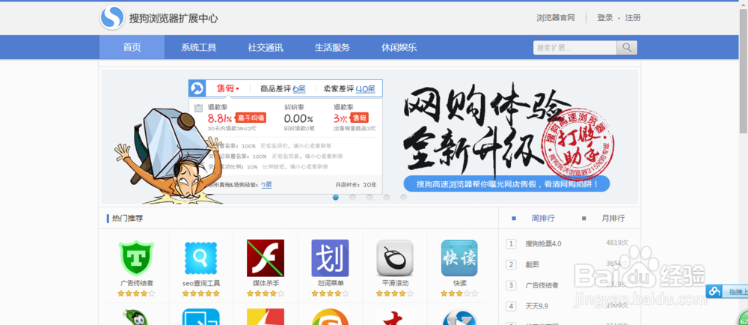Open the 休闲娱乐 category

[x=399, y=47]
